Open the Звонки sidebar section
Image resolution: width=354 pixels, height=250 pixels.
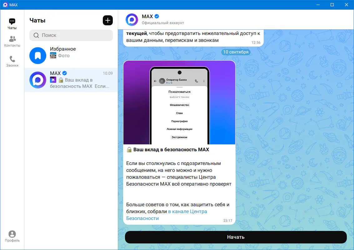point(12,61)
